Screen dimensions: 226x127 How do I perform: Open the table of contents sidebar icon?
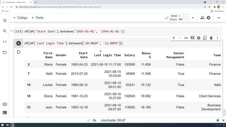5,20
